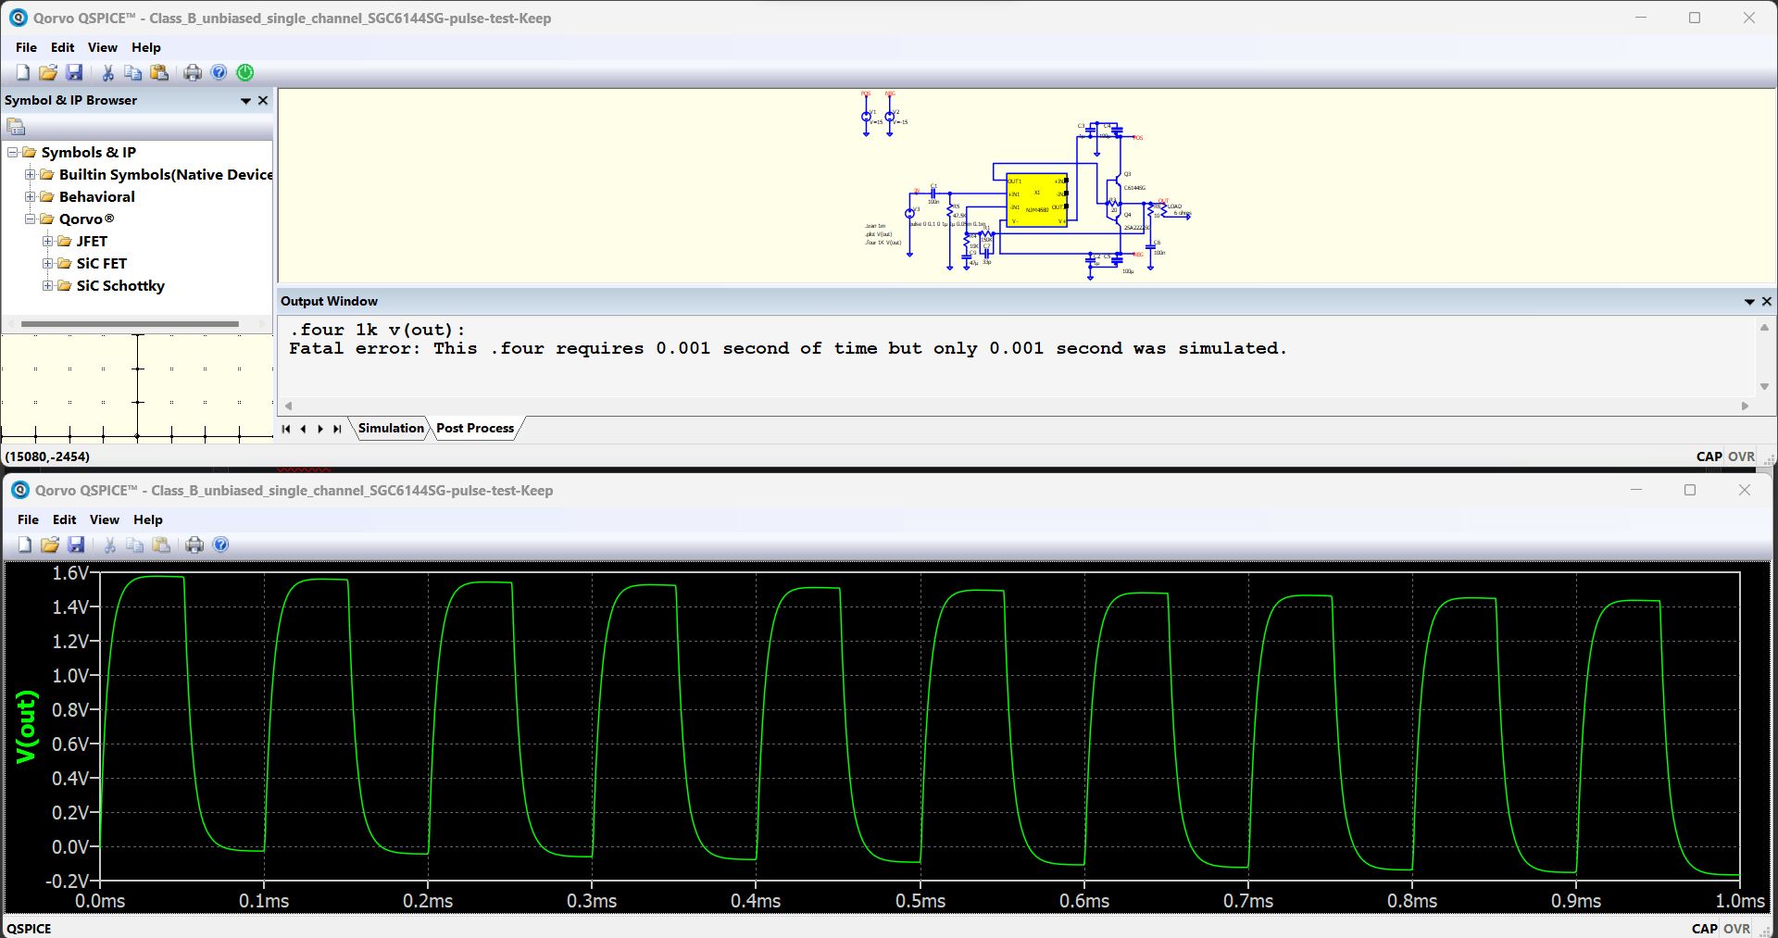Click Output Window scroll right arrow
This screenshot has width=1778, height=938.
coord(1745,406)
